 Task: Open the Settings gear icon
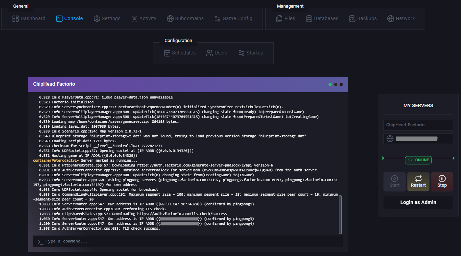[97, 18]
